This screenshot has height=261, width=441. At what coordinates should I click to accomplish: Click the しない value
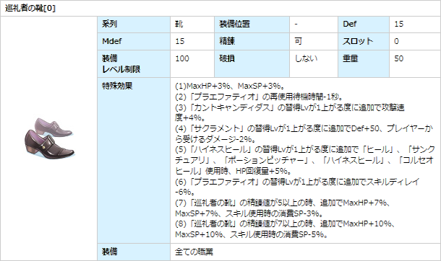pos(306,58)
